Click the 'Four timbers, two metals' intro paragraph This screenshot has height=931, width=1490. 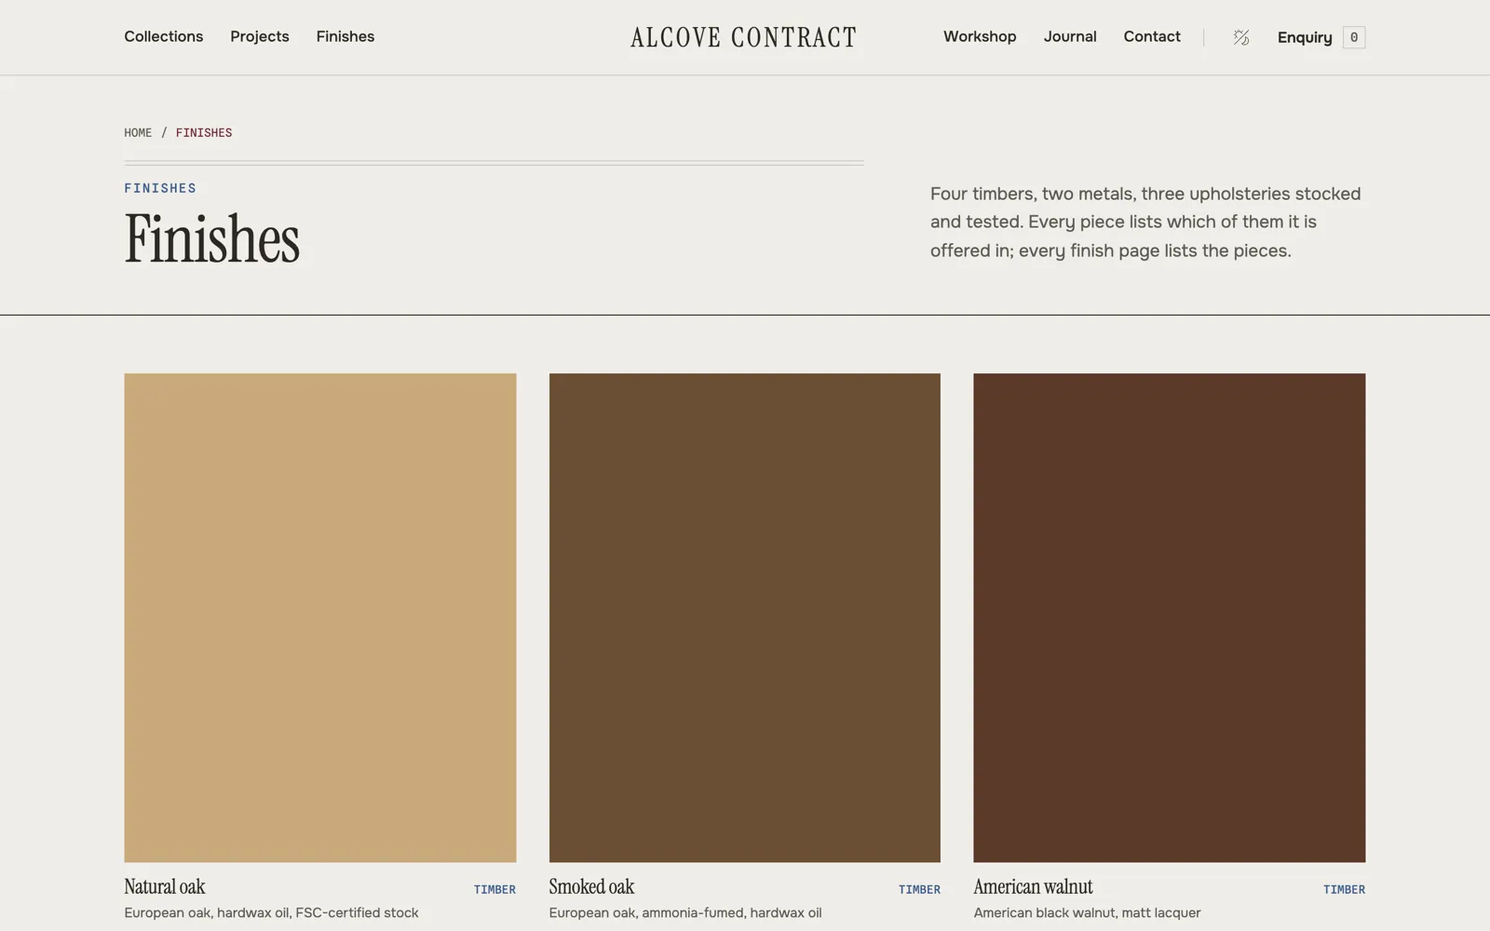(1145, 223)
